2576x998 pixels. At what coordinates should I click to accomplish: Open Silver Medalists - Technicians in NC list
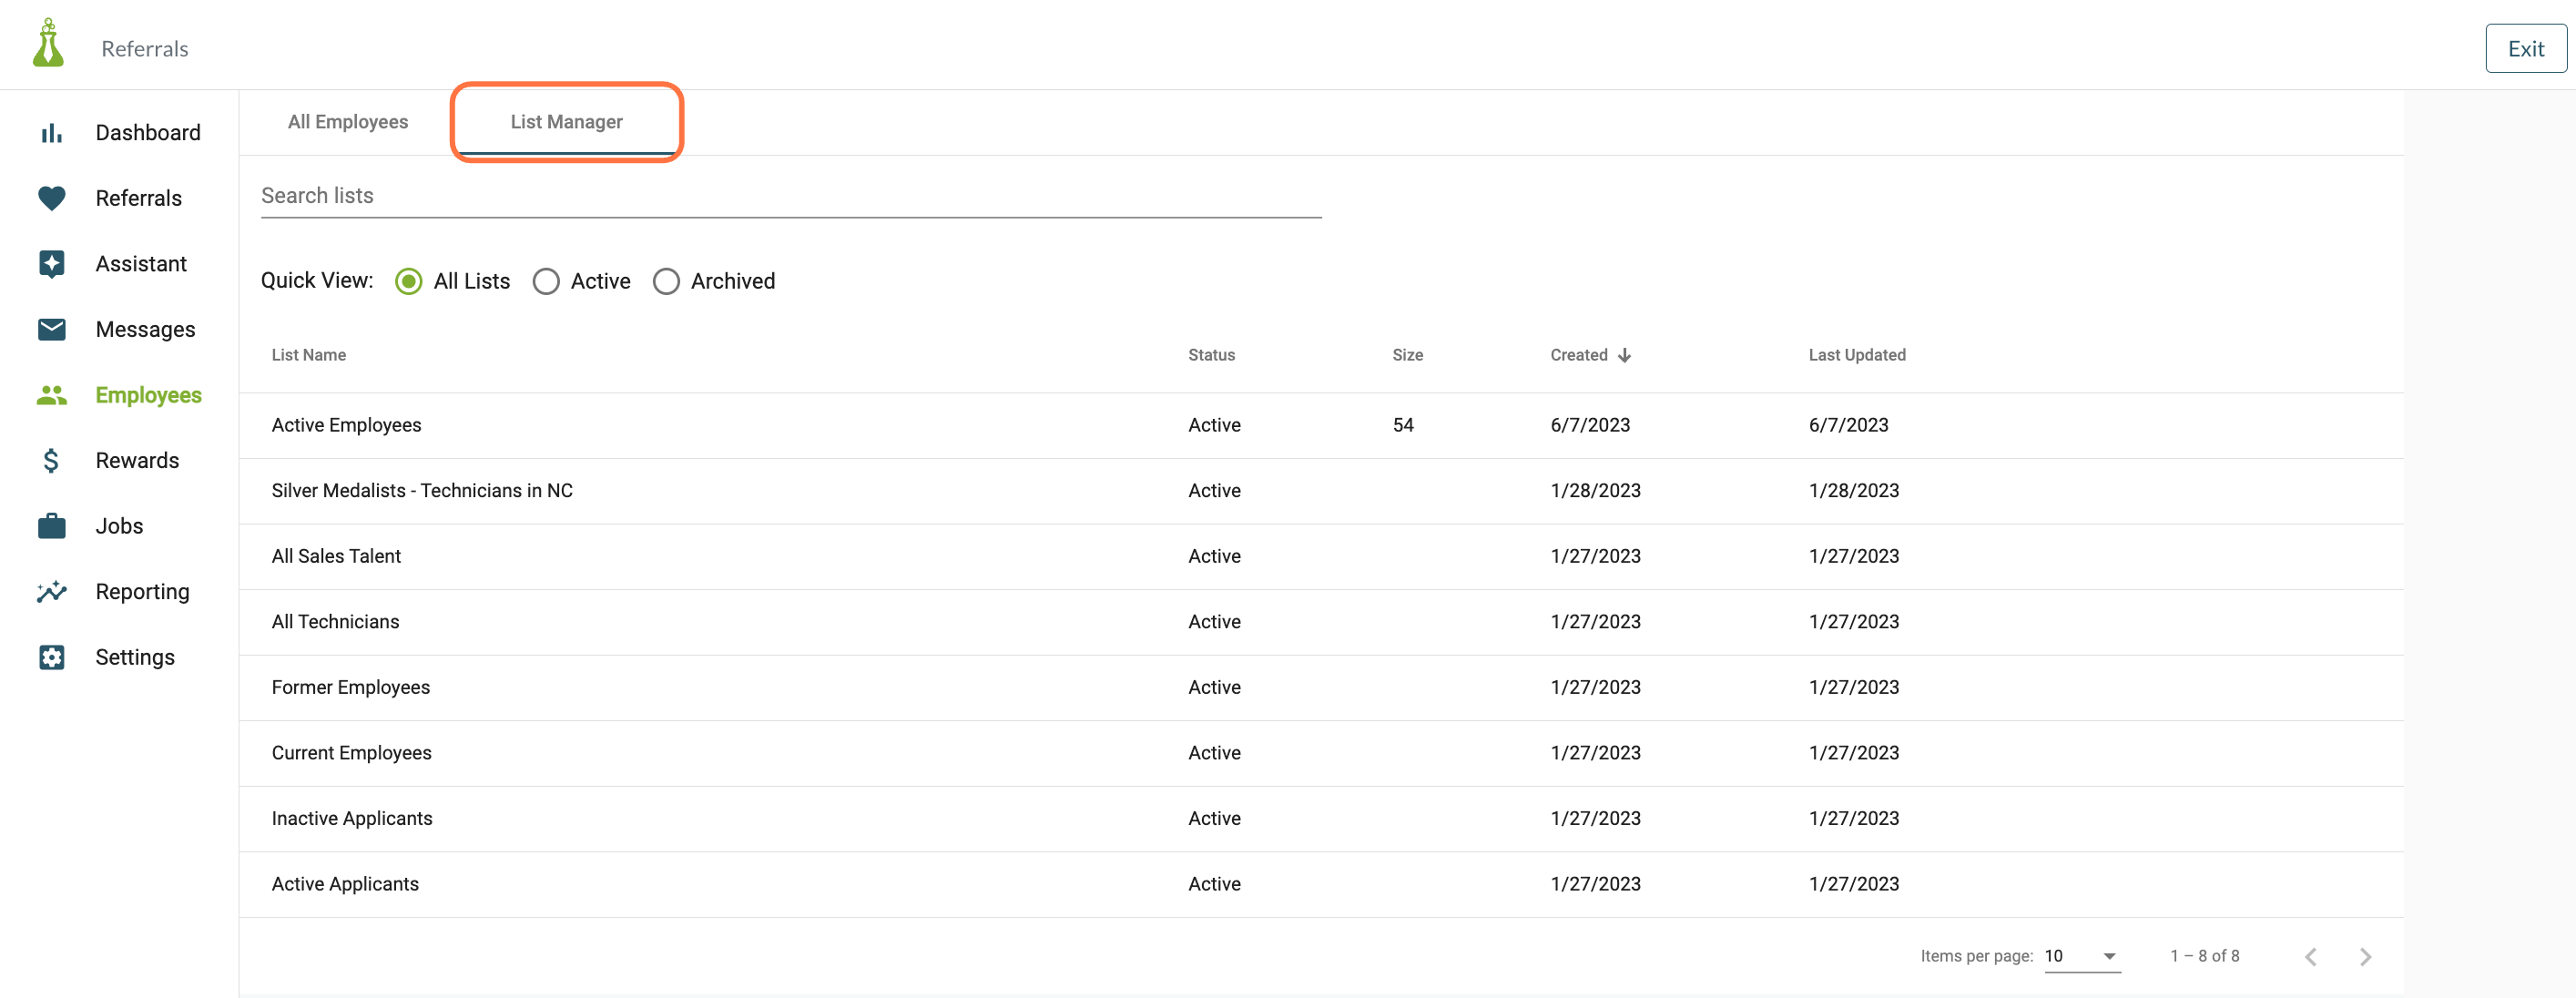(421, 491)
